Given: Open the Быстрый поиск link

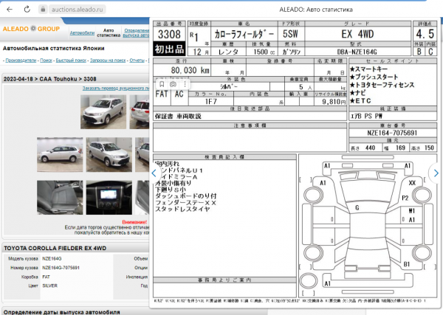Looking at the screenshot, I should click(x=71, y=60).
